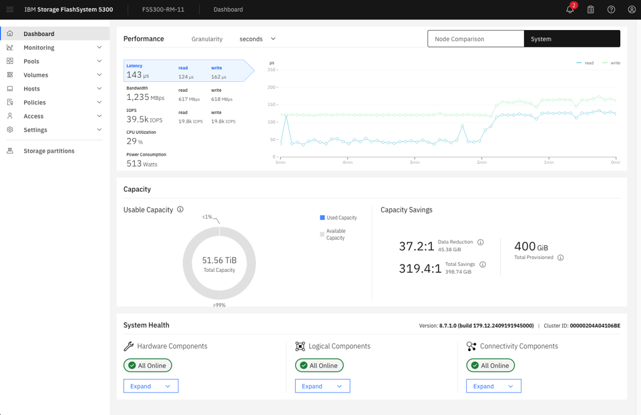This screenshot has width=641, height=415.
Task: Expand the Hardware Components section
Action: 151,386
